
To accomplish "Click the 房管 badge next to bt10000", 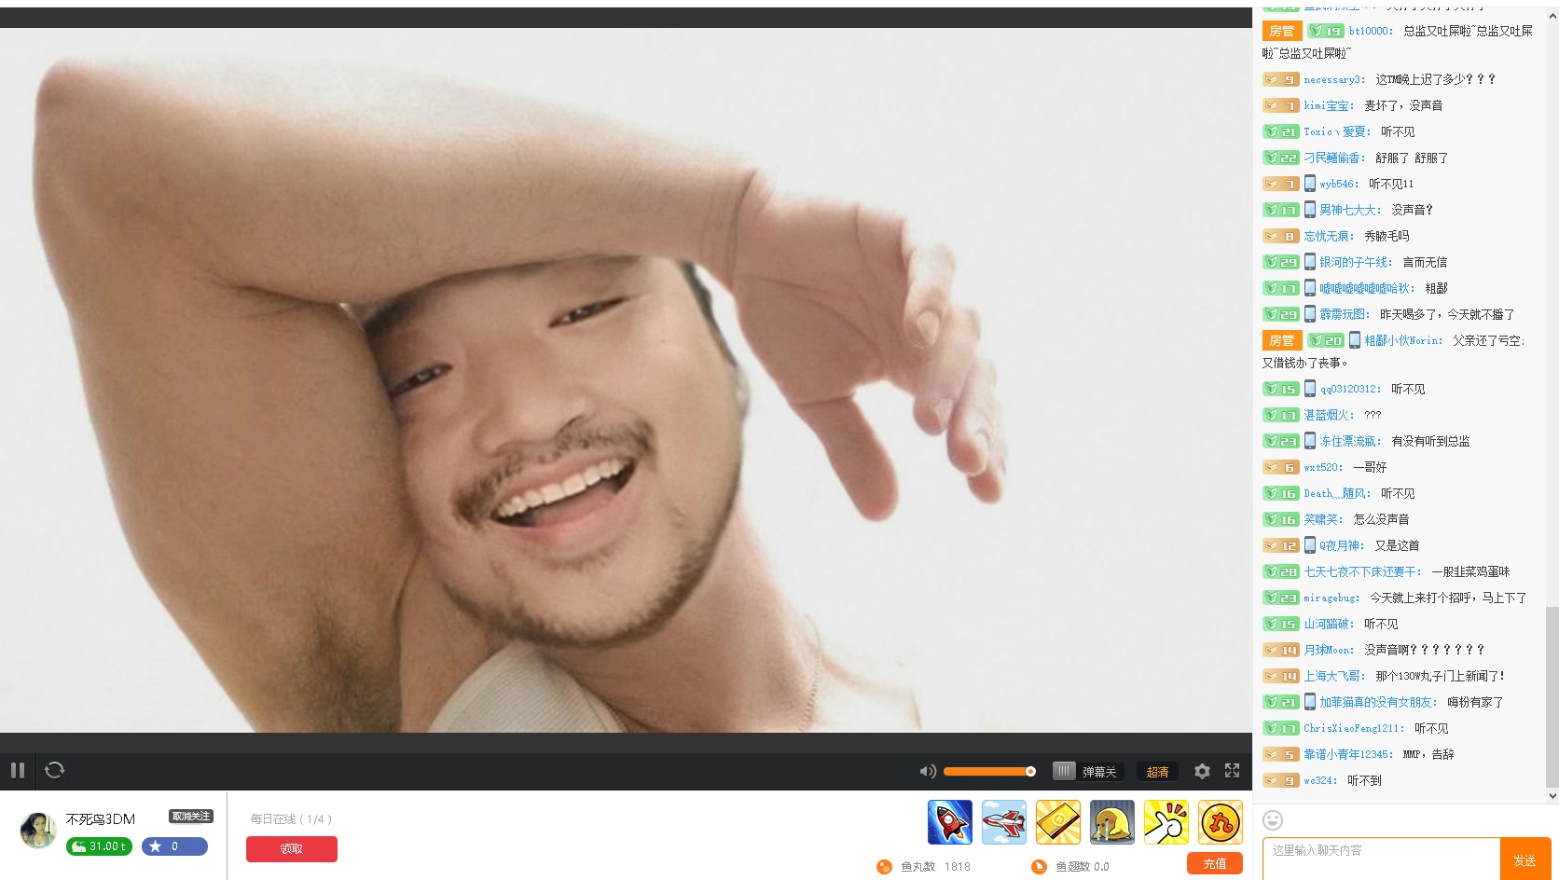I will point(1281,31).
